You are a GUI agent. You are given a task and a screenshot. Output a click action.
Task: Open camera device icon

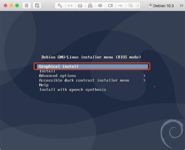point(110,6)
